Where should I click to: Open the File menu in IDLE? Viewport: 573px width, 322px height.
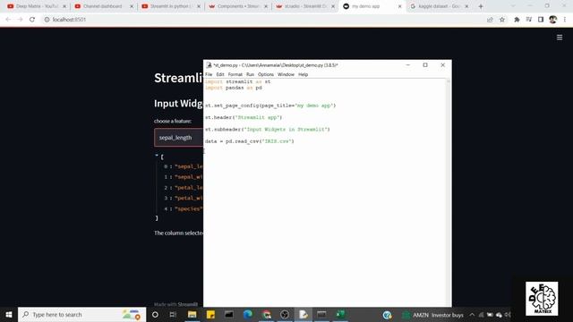[209, 74]
